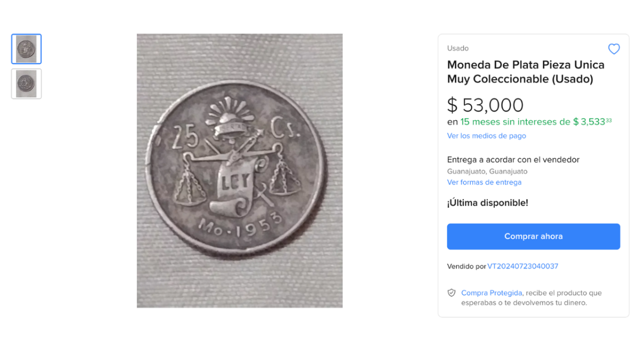Click the $ 3,533 installment amount

(x=592, y=122)
